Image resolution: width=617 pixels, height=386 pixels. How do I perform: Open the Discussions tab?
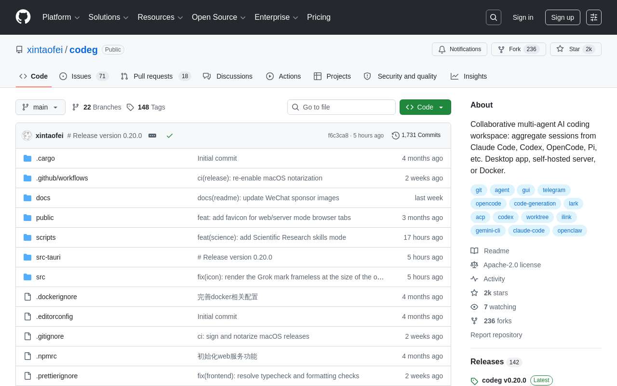point(228,76)
